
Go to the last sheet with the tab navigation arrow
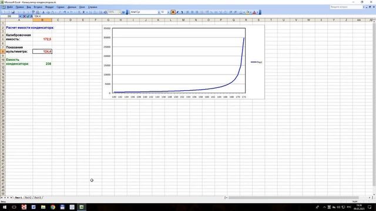(11, 198)
